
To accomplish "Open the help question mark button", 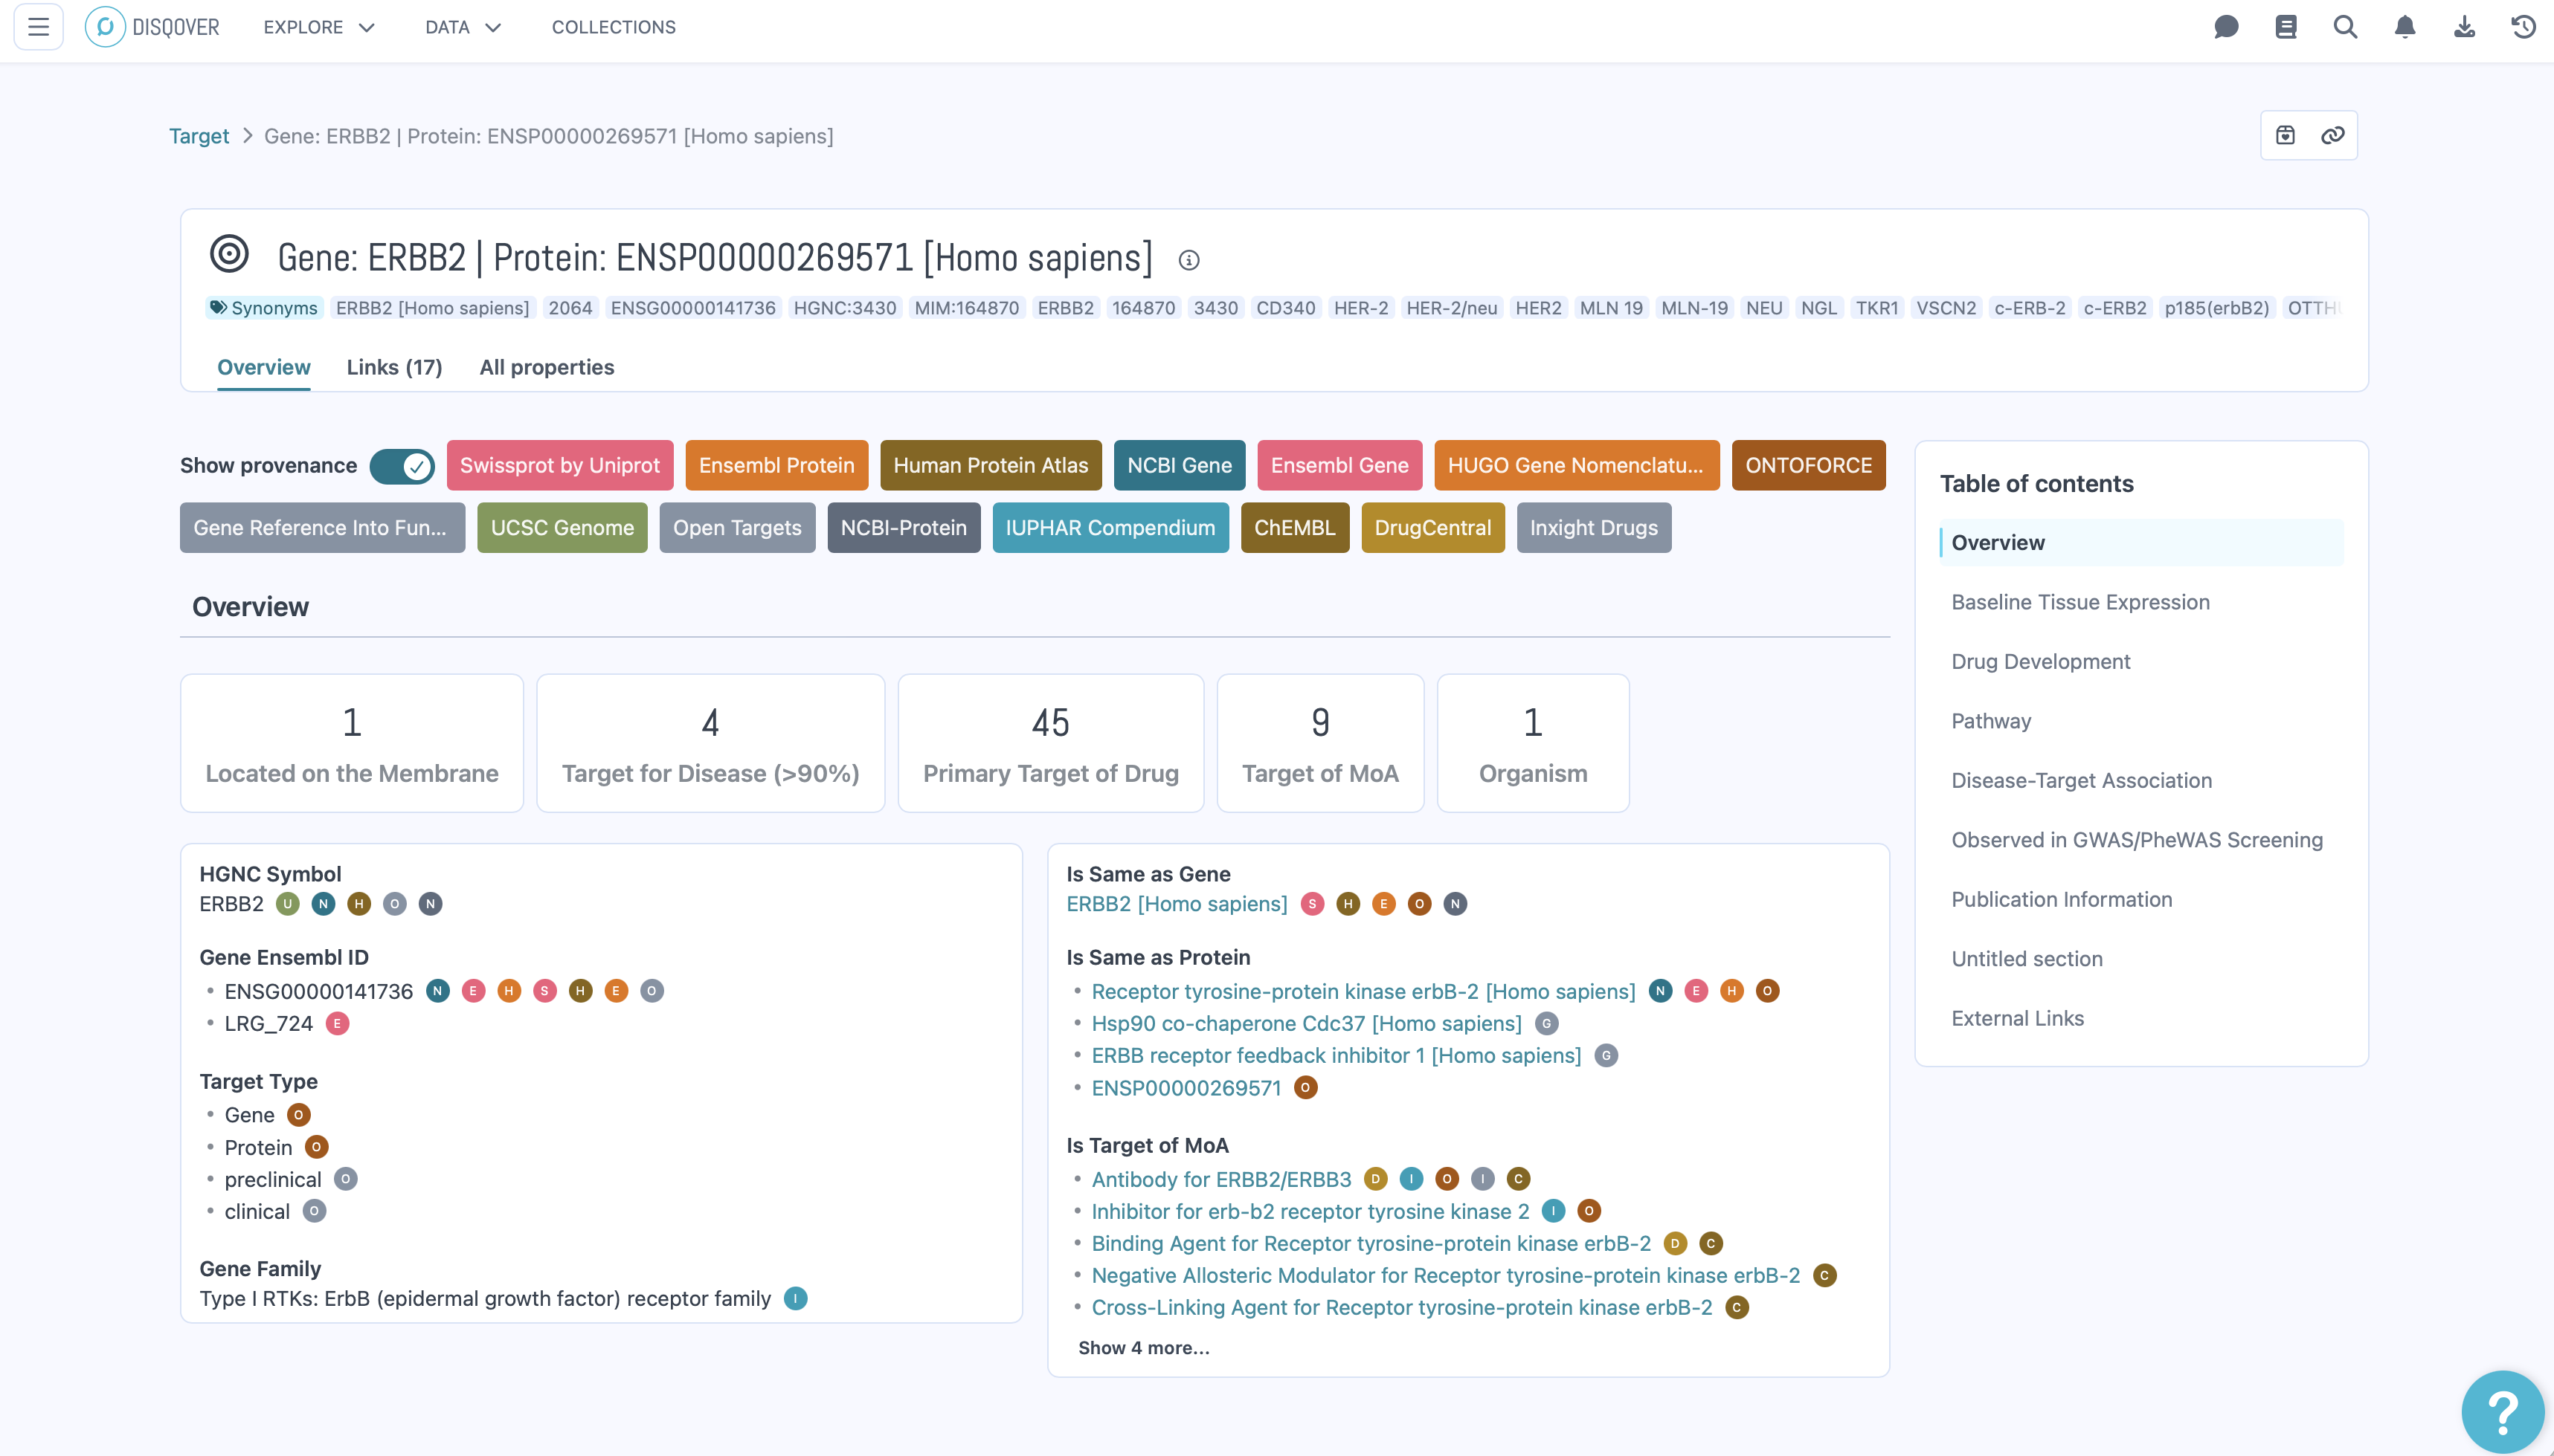I will (x=2503, y=1412).
